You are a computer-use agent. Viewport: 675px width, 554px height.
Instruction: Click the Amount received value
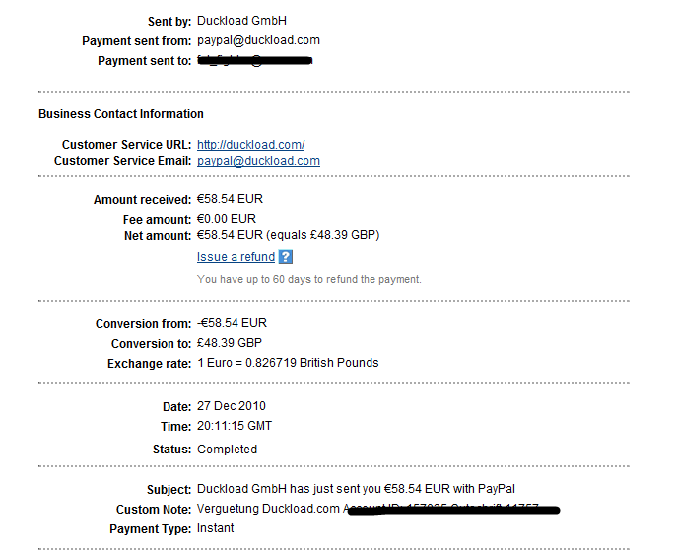coord(232,200)
